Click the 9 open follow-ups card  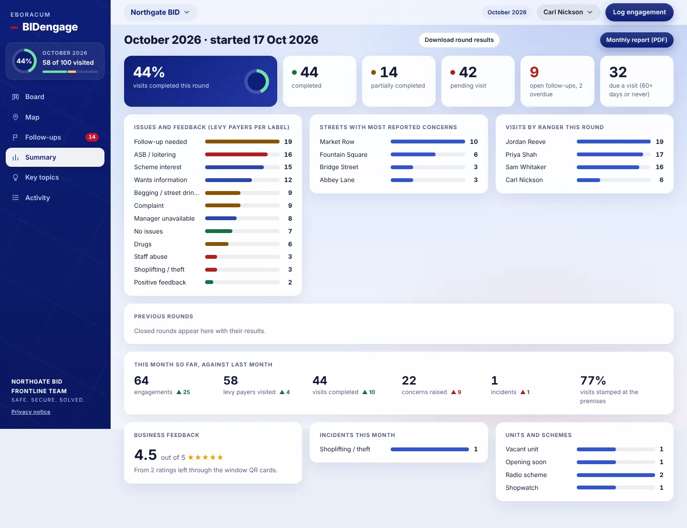(557, 81)
